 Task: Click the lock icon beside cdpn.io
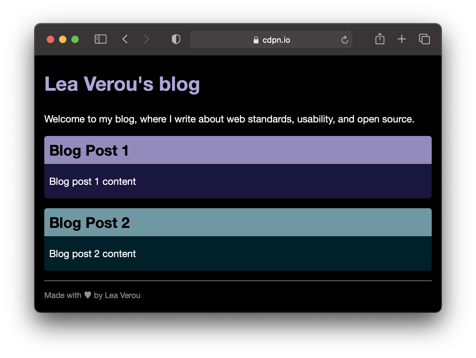(x=256, y=40)
